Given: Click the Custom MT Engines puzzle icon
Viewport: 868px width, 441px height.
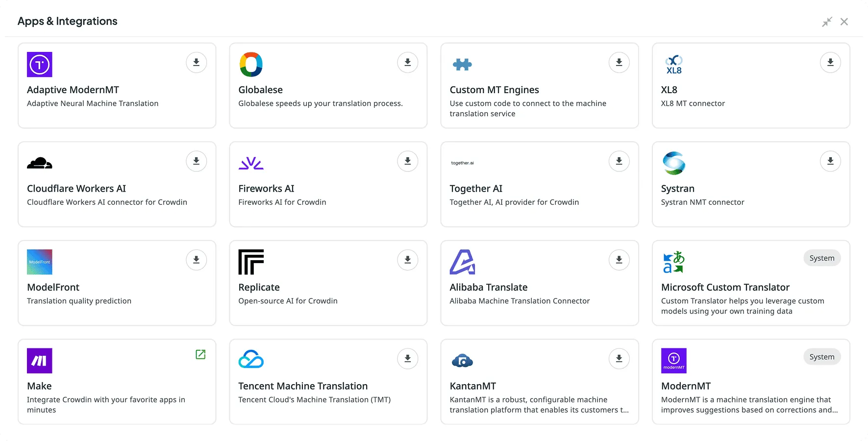Looking at the screenshot, I should [x=462, y=64].
